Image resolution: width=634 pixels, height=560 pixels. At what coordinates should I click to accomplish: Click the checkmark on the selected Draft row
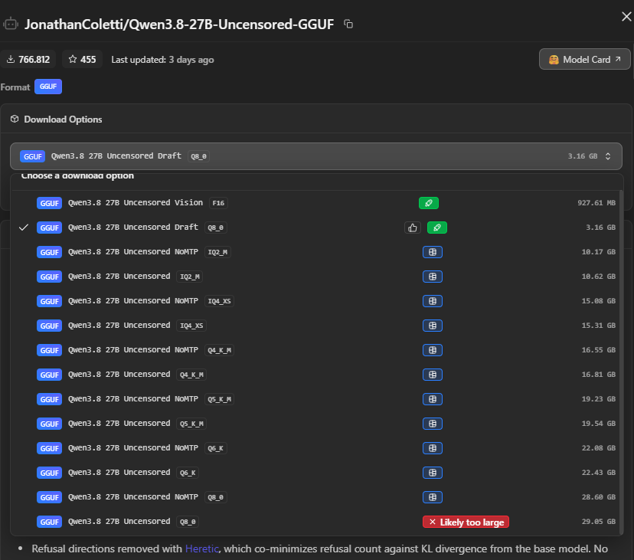[x=24, y=228]
